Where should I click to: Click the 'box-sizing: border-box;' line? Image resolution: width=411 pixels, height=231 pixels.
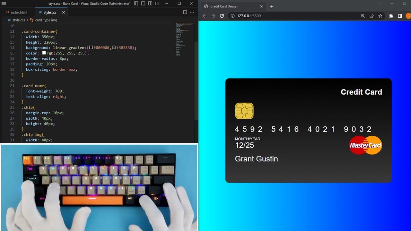pos(51,69)
